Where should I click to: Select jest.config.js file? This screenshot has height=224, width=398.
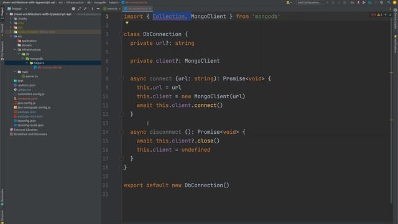pos(26,103)
